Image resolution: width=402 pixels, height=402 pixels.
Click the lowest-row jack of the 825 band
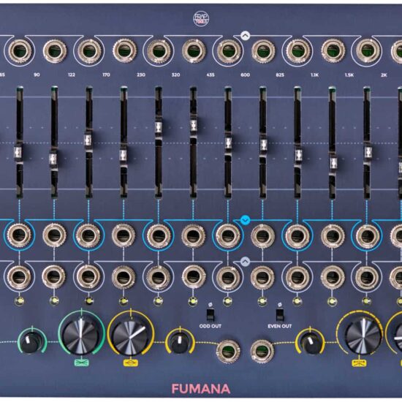point(297,278)
